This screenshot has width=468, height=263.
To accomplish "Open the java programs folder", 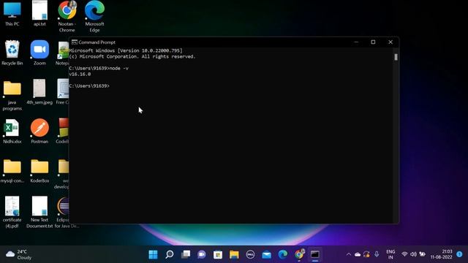I will [12, 96].
